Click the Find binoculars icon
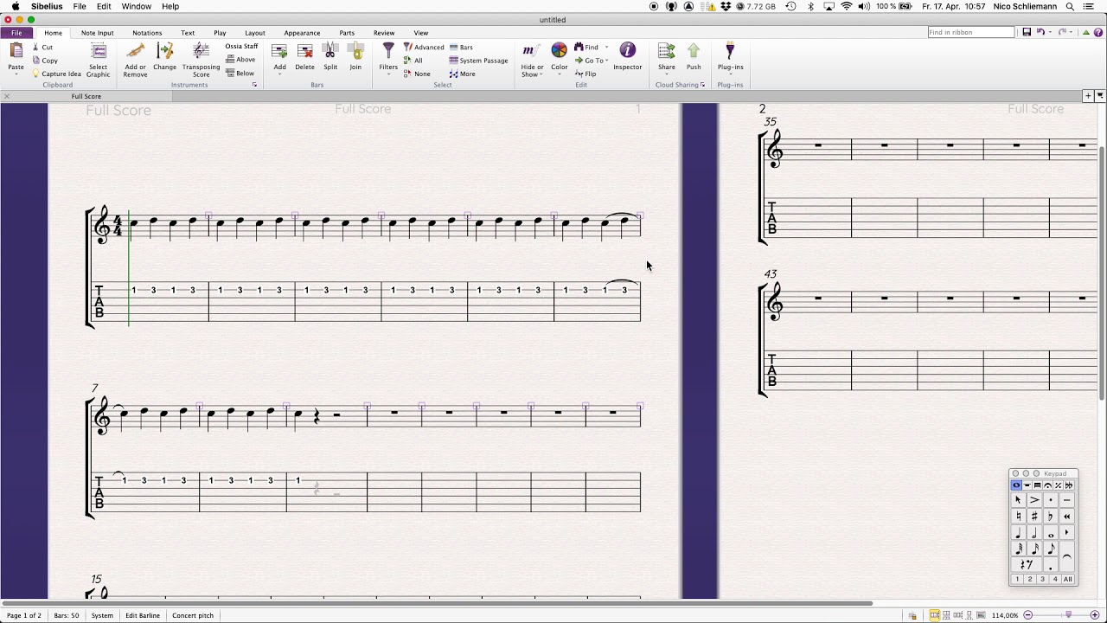The image size is (1107, 623). coord(579,48)
